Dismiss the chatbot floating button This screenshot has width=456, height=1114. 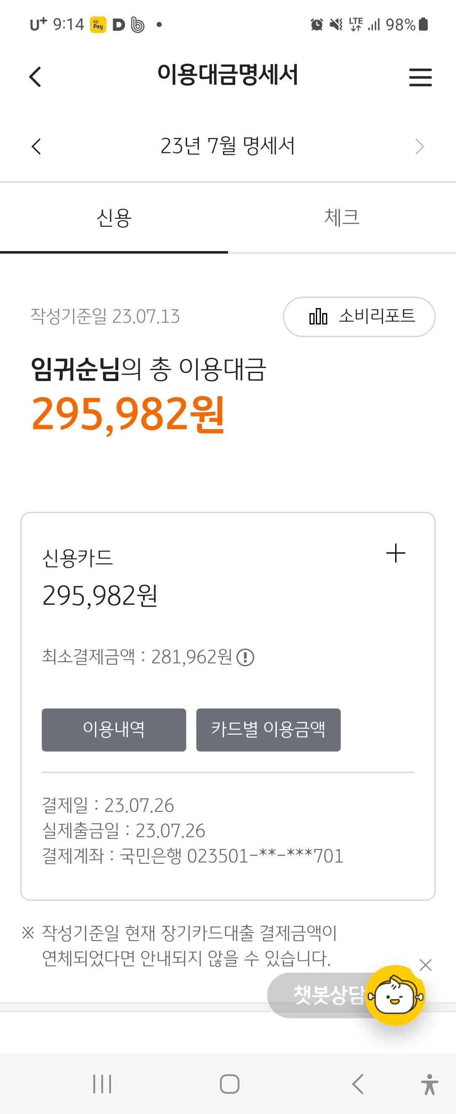425,965
